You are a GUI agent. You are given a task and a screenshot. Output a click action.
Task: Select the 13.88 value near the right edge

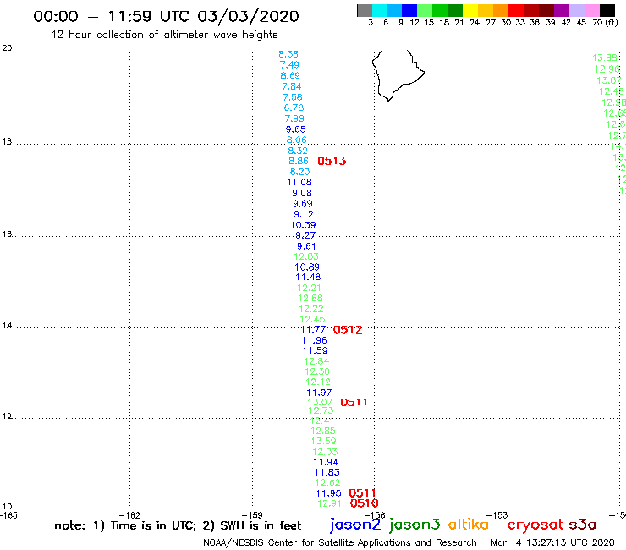tap(605, 58)
